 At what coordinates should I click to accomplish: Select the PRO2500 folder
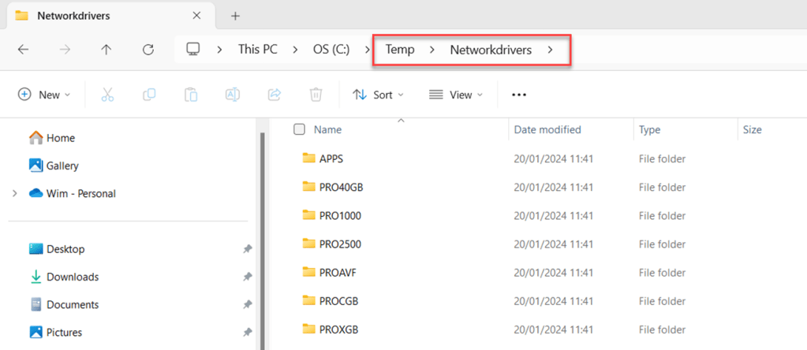coord(340,244)
